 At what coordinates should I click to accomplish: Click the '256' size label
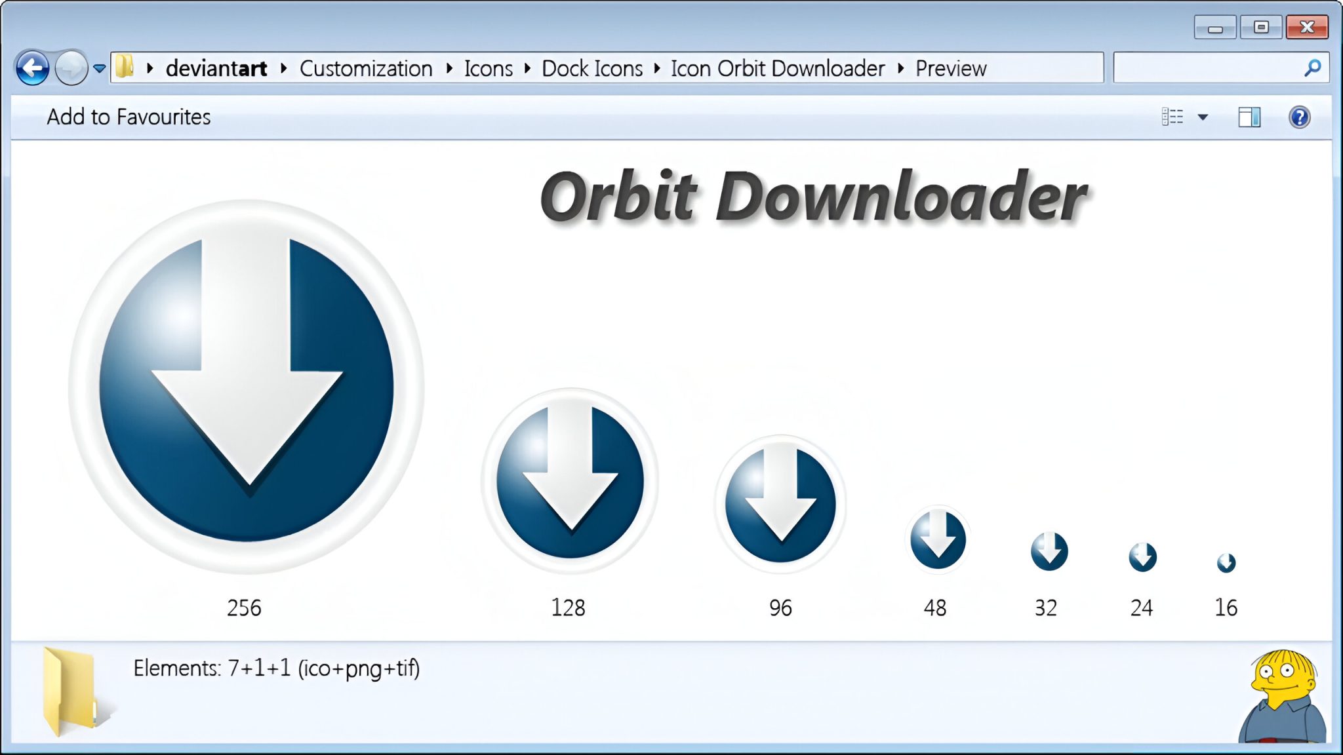pyautogui.click(x=244, y=608)
